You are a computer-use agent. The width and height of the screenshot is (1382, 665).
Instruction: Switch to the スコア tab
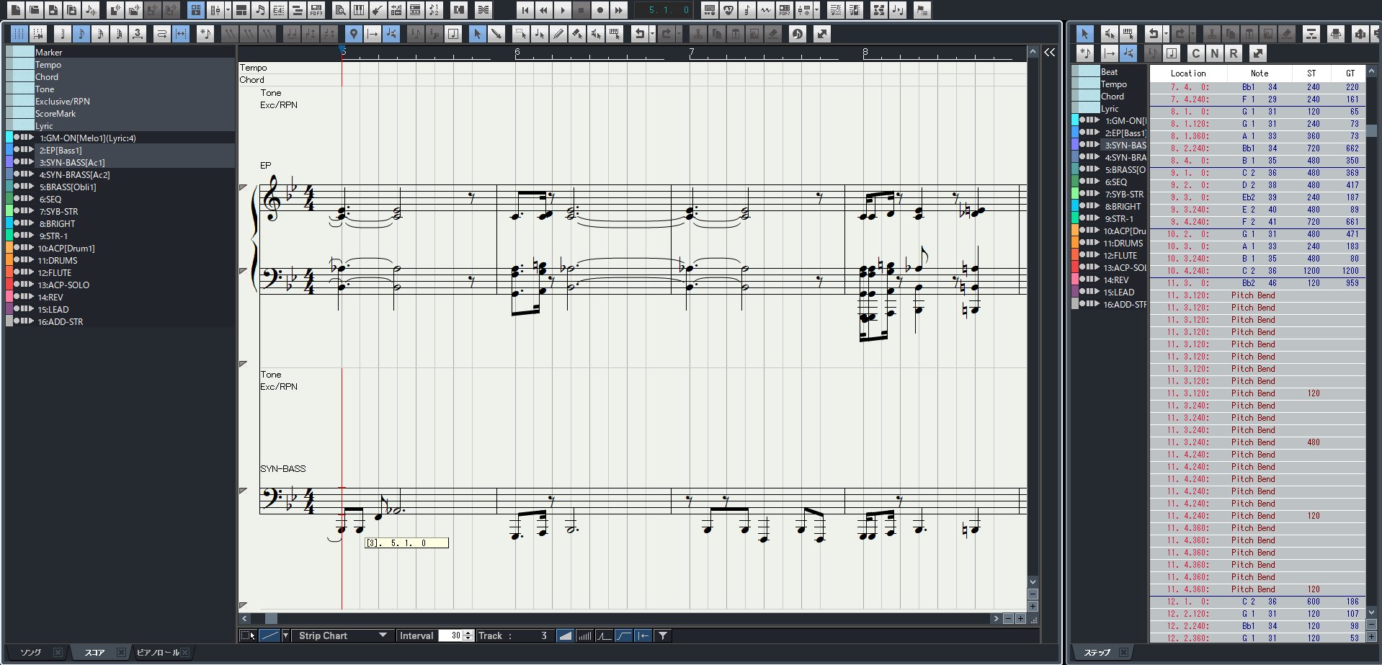tap(95, 652)
